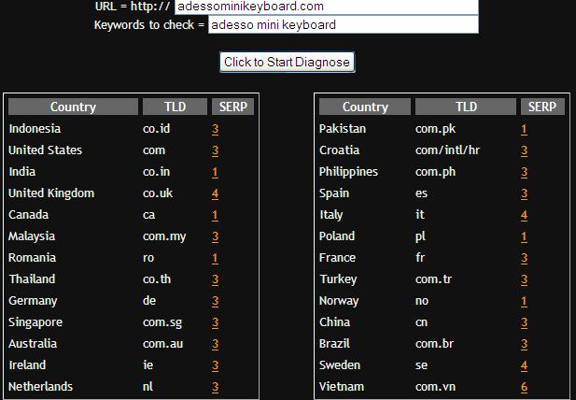Image resolution: width=576 pixels, height=400 pixels.
Task: Open France SERP rank link
Action: point(525,258)
